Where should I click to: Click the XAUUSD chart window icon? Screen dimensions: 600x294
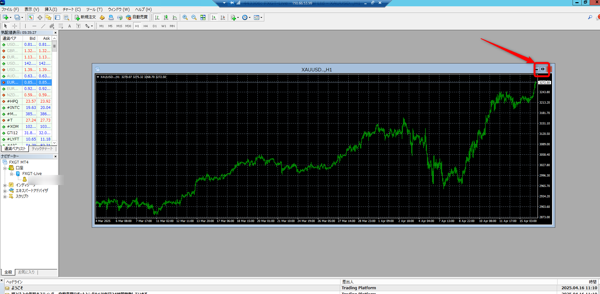[x=97, y=69]
